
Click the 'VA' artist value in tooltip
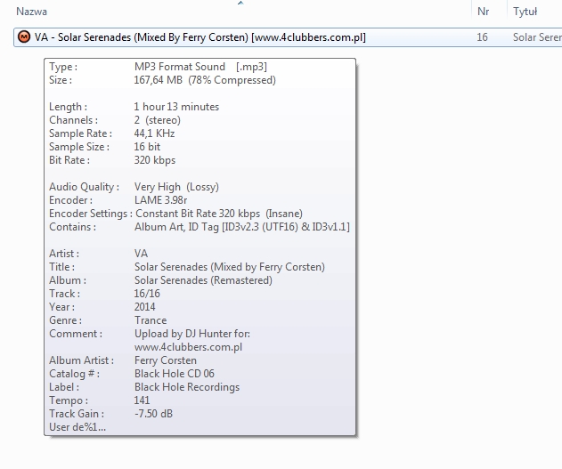(x=142, y=254)
